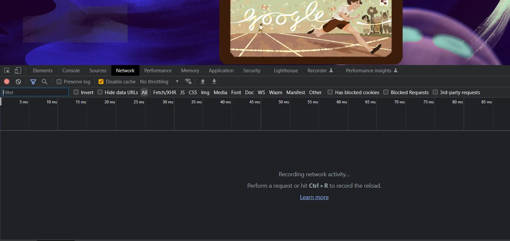Export HAR file download arrow
This screenshot has width=510, height=241.
214,81
